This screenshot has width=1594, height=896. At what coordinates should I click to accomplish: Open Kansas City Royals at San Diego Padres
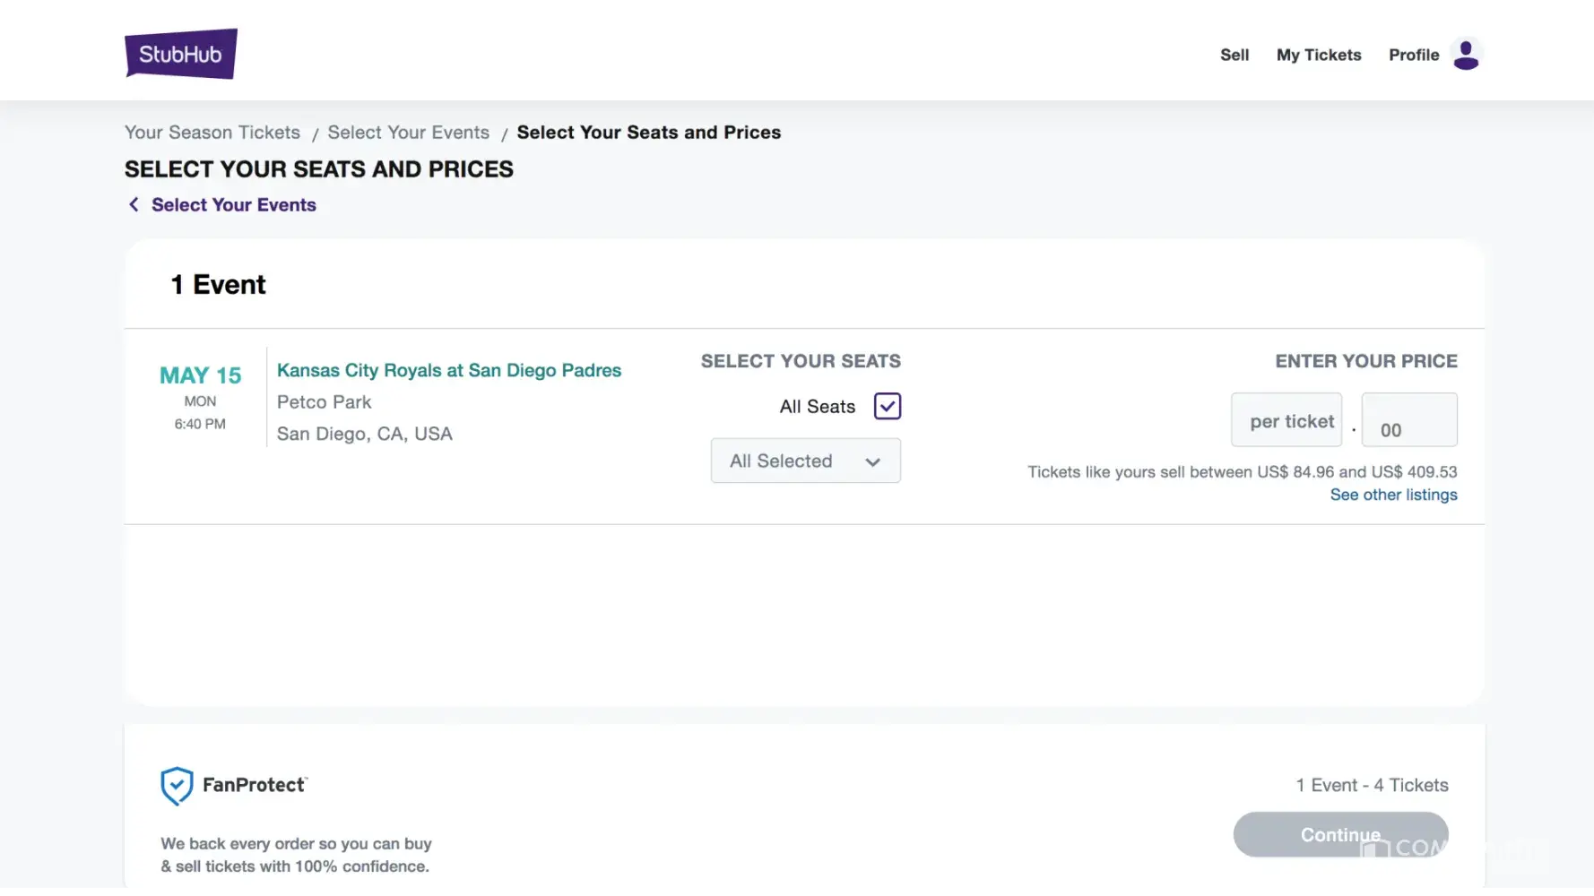pos(448,370)
